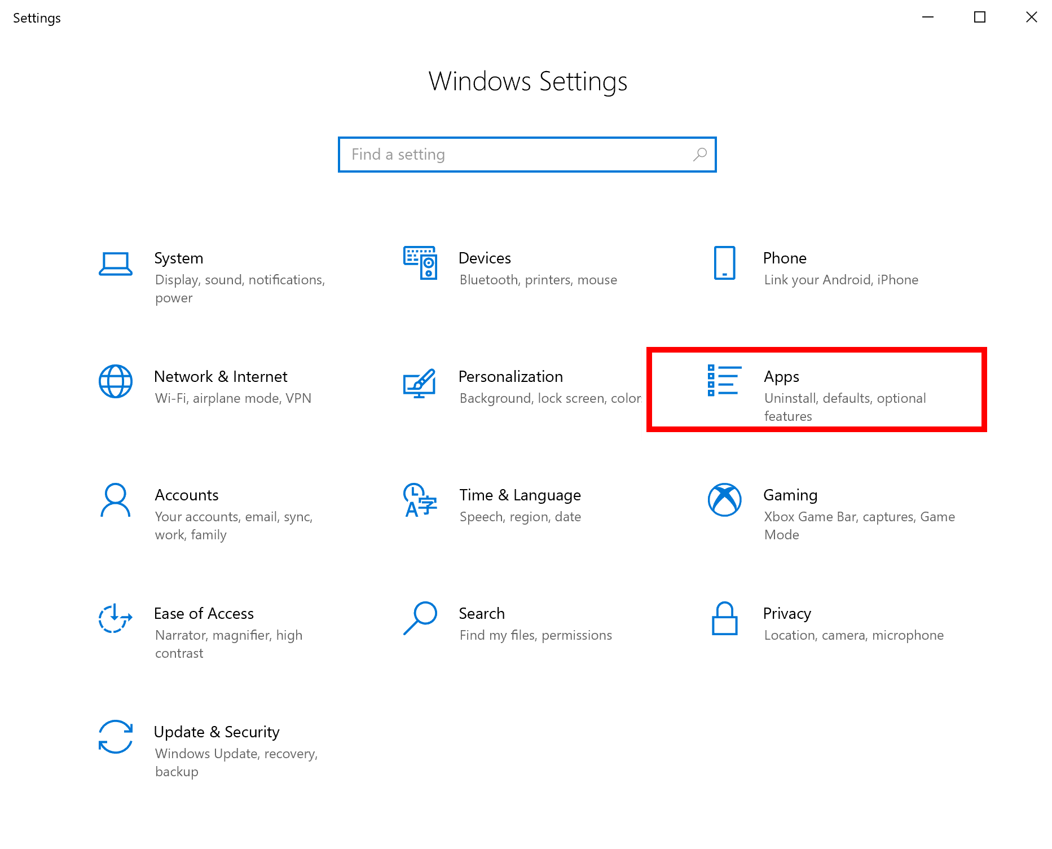Screen dimensions: 1052x849
Task: Click 'Find my files, permissions' description
Action: tap(536, 636)
